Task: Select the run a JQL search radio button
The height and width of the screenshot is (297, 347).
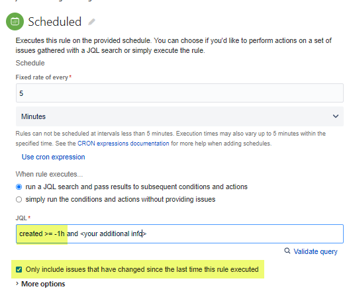Action: point(19,187)
